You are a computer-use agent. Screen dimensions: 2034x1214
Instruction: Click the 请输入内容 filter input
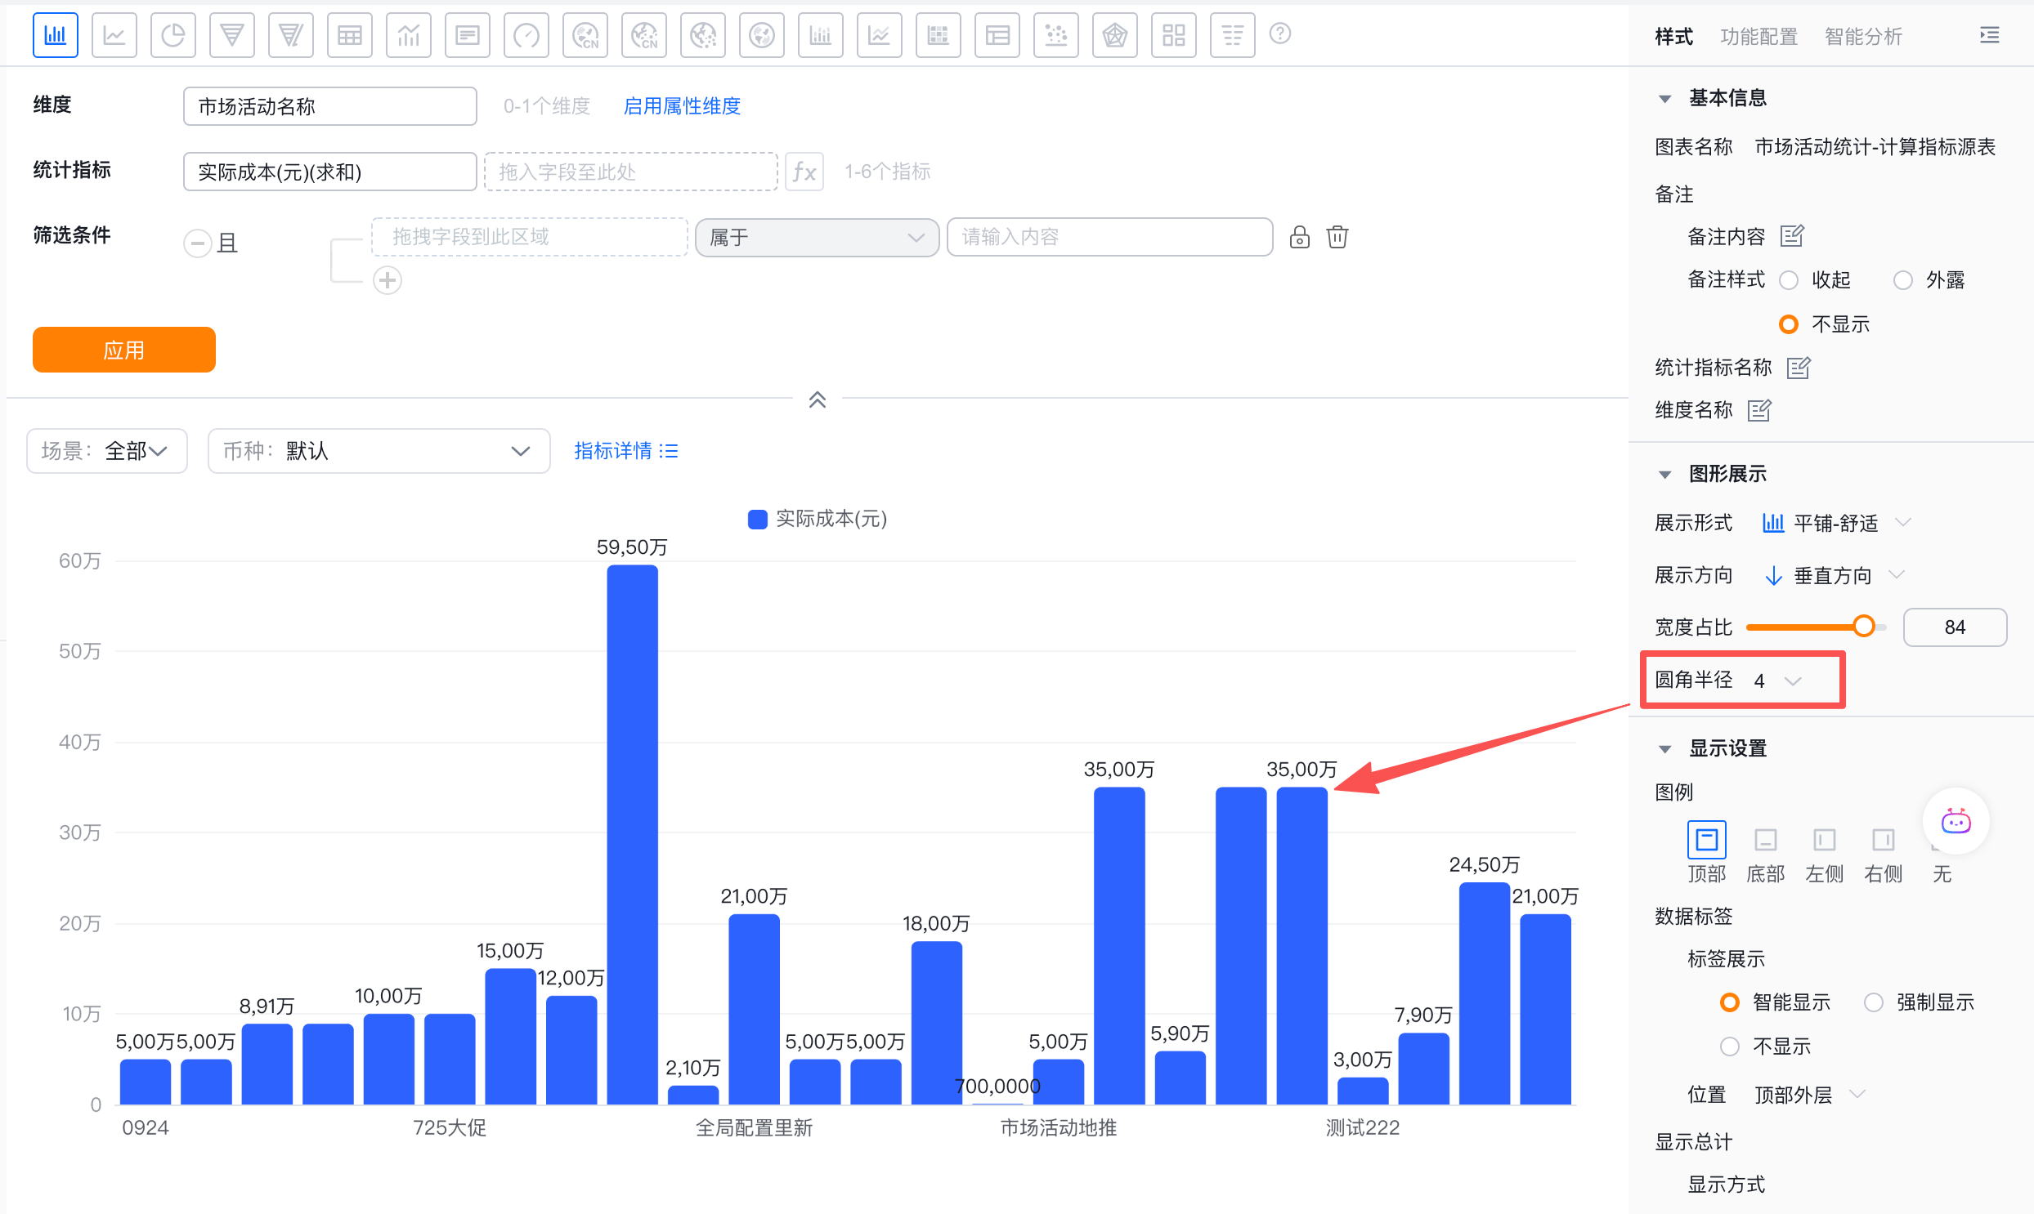coord(1109,237)
